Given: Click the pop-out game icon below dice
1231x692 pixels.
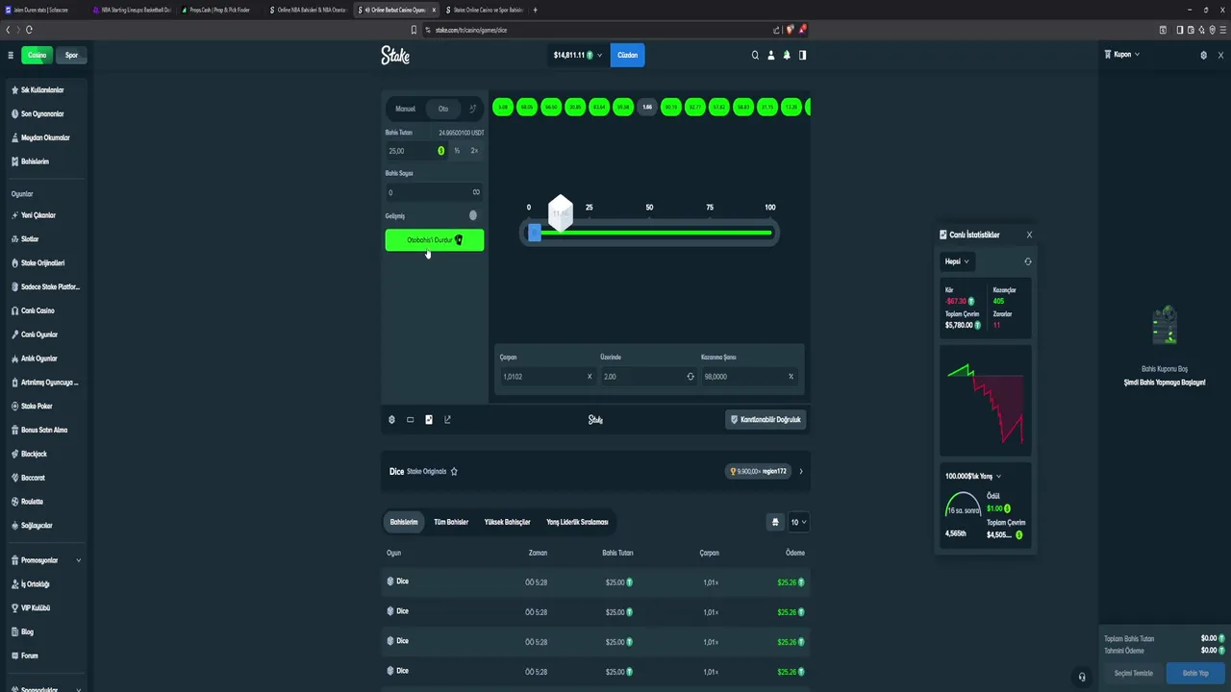Looking at the screenshot, I should coord(447,419).
